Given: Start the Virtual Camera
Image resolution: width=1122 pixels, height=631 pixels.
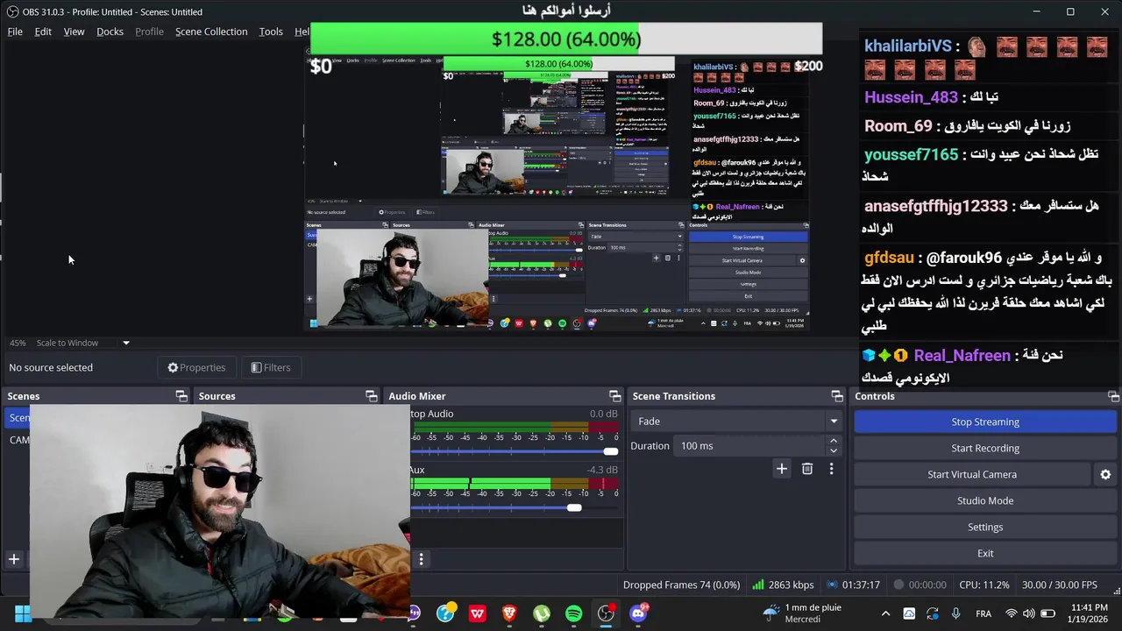Looking at the screenshot, I should pos(972,474).
